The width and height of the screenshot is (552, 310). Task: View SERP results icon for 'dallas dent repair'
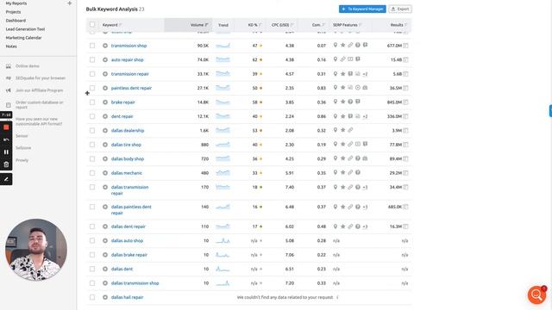pyautogui.click(x=406, y=226)
